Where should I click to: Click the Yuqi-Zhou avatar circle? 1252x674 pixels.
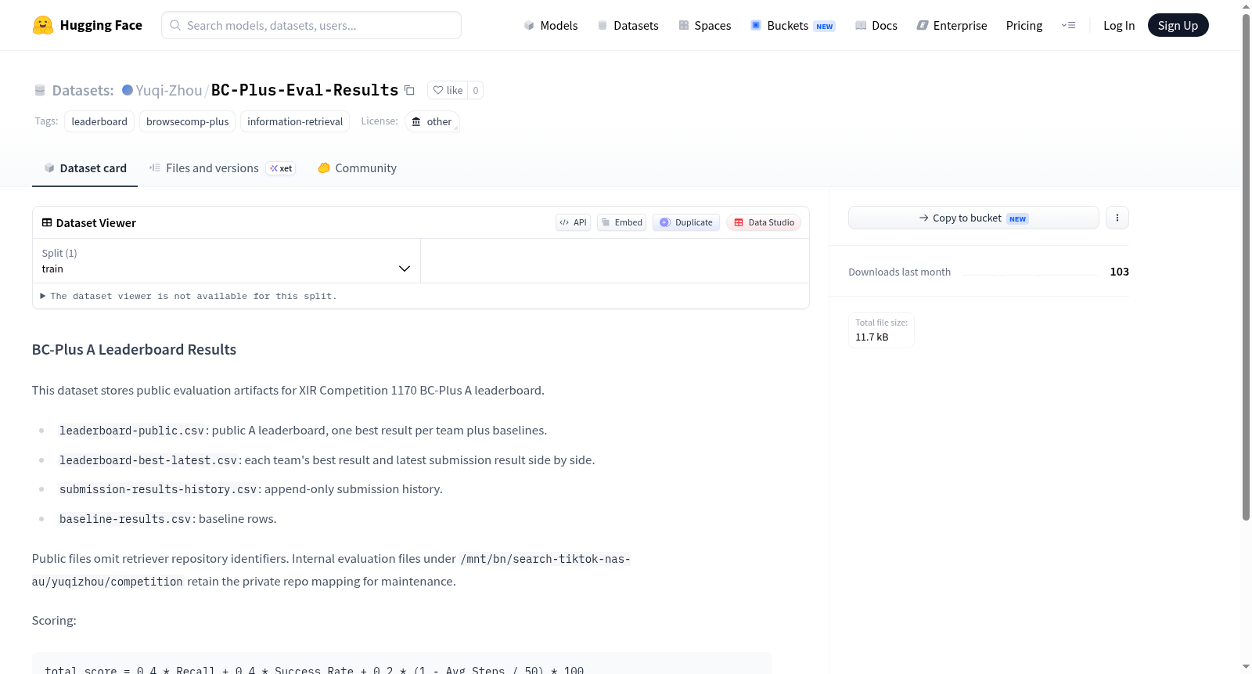pyautogui.click(x=128, y=90)
